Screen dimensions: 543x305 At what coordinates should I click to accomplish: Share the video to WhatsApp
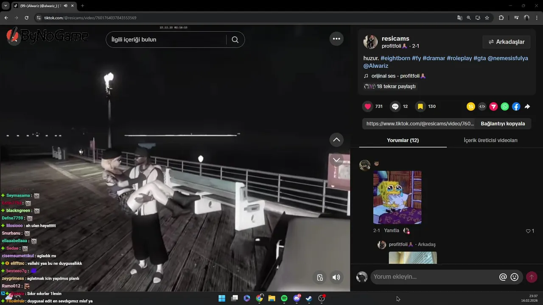coord(505,107)
